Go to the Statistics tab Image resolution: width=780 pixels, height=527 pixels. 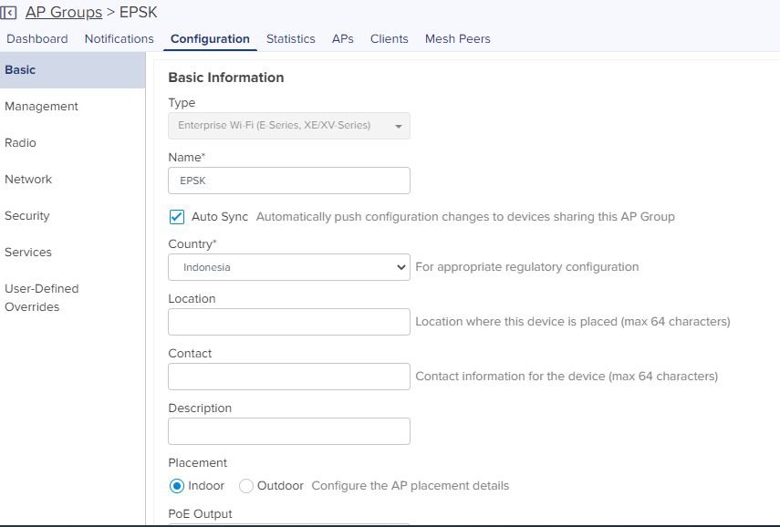290,39
